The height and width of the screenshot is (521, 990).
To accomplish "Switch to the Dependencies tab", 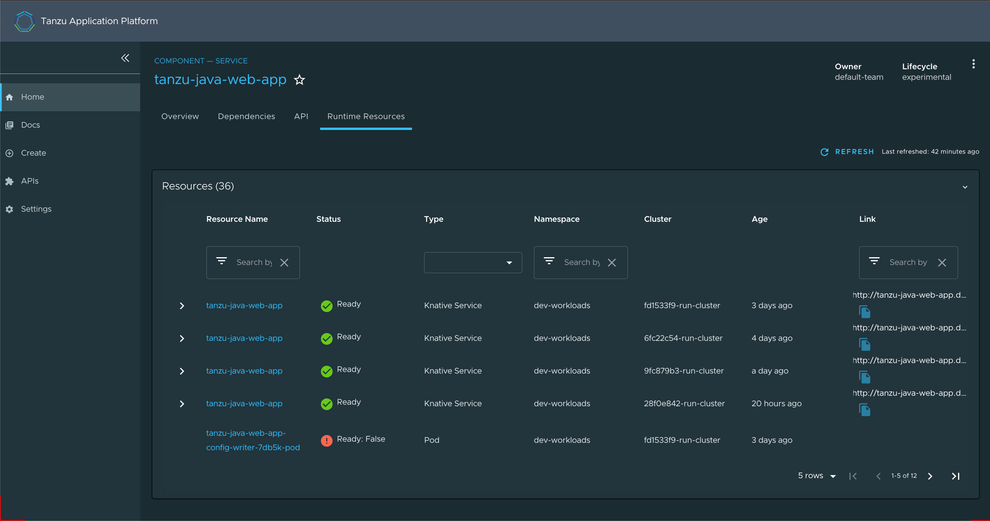I will click(245, 116).
